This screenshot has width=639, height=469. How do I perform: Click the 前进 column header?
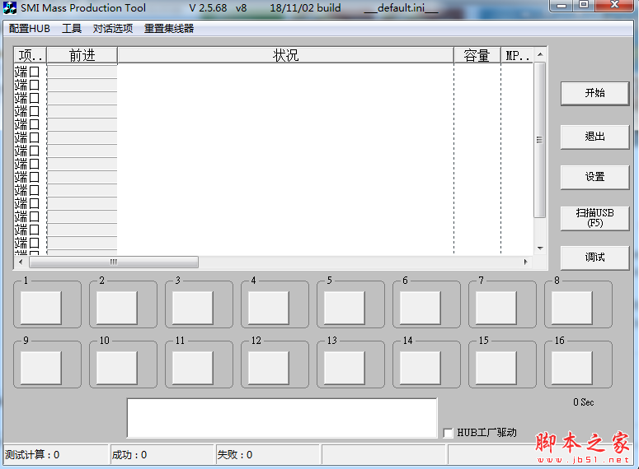coord(82,55)
